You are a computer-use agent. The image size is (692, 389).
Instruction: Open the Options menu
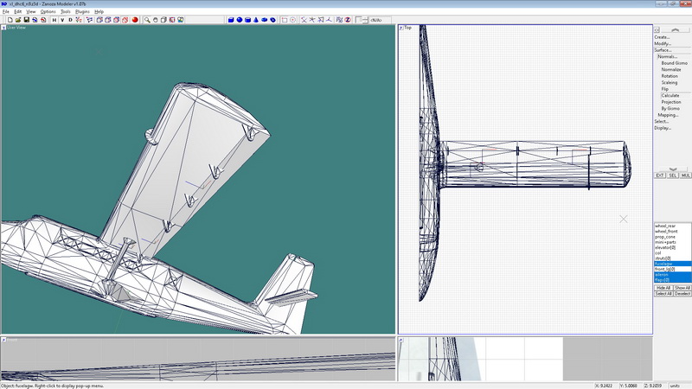coord(48,11)
